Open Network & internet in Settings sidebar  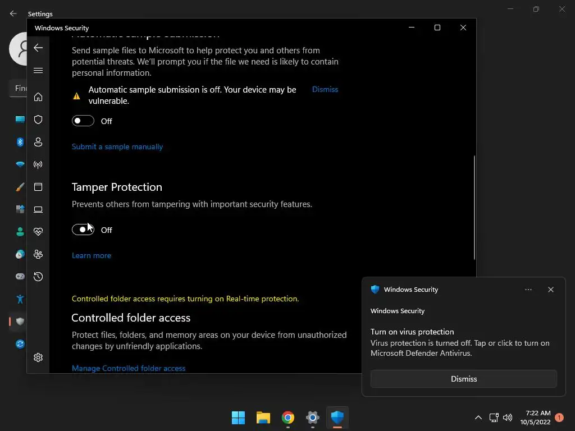click(x=20, y=164)
